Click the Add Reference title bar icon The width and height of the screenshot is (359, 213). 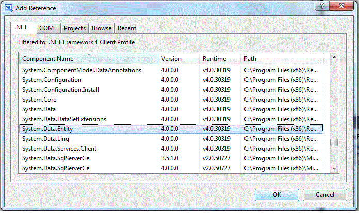click(8, 8)
